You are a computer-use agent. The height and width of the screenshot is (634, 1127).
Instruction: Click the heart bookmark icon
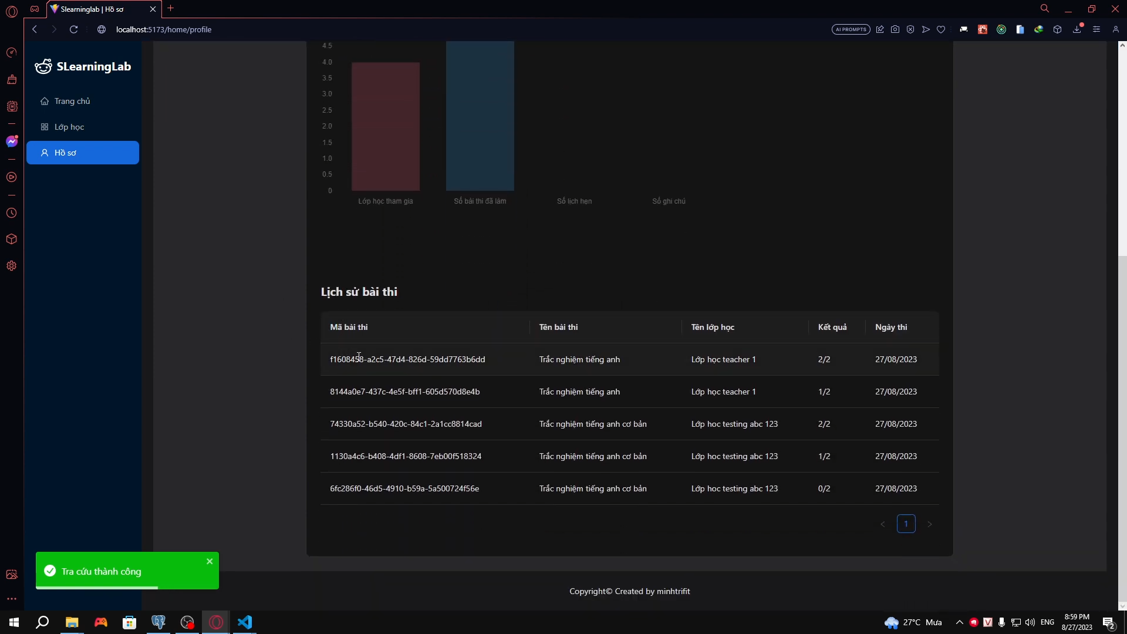tap(941, 29)
